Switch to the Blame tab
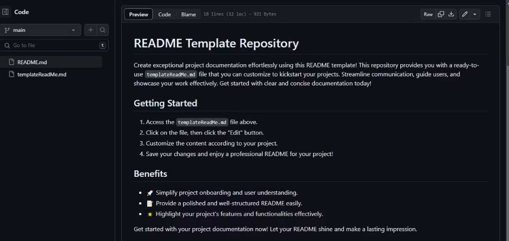This screenshot has width=509, height=241. [188, 14]
